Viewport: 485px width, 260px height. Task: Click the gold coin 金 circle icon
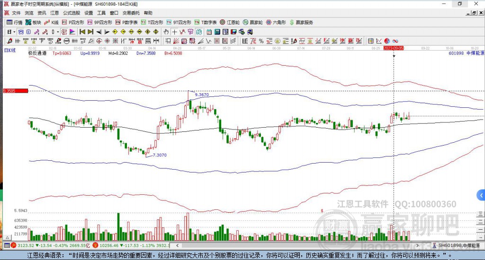pos(278,41)
